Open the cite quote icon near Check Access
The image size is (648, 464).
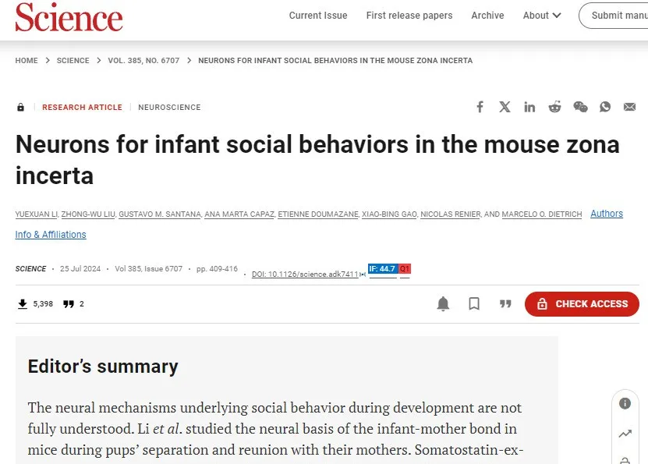[x=505, y=303]
